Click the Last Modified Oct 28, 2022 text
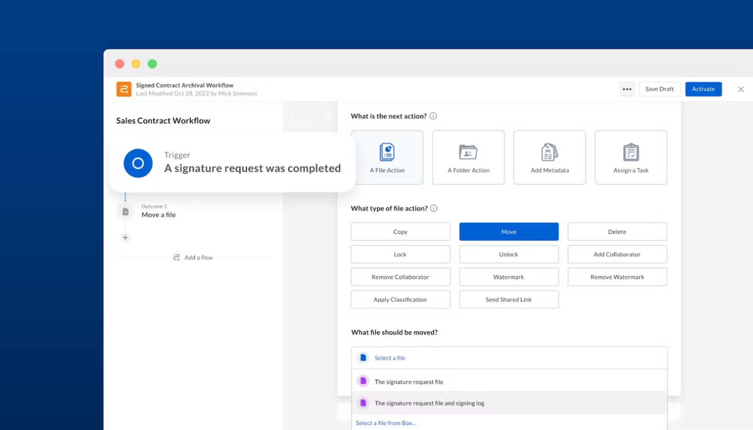 coord(196,93)
